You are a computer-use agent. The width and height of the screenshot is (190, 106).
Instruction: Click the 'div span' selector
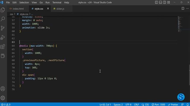[x=28, y=75]
